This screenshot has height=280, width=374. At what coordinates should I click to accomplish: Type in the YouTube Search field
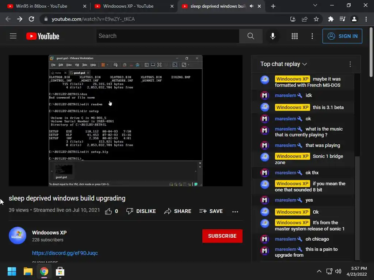(x=168, y=36)
